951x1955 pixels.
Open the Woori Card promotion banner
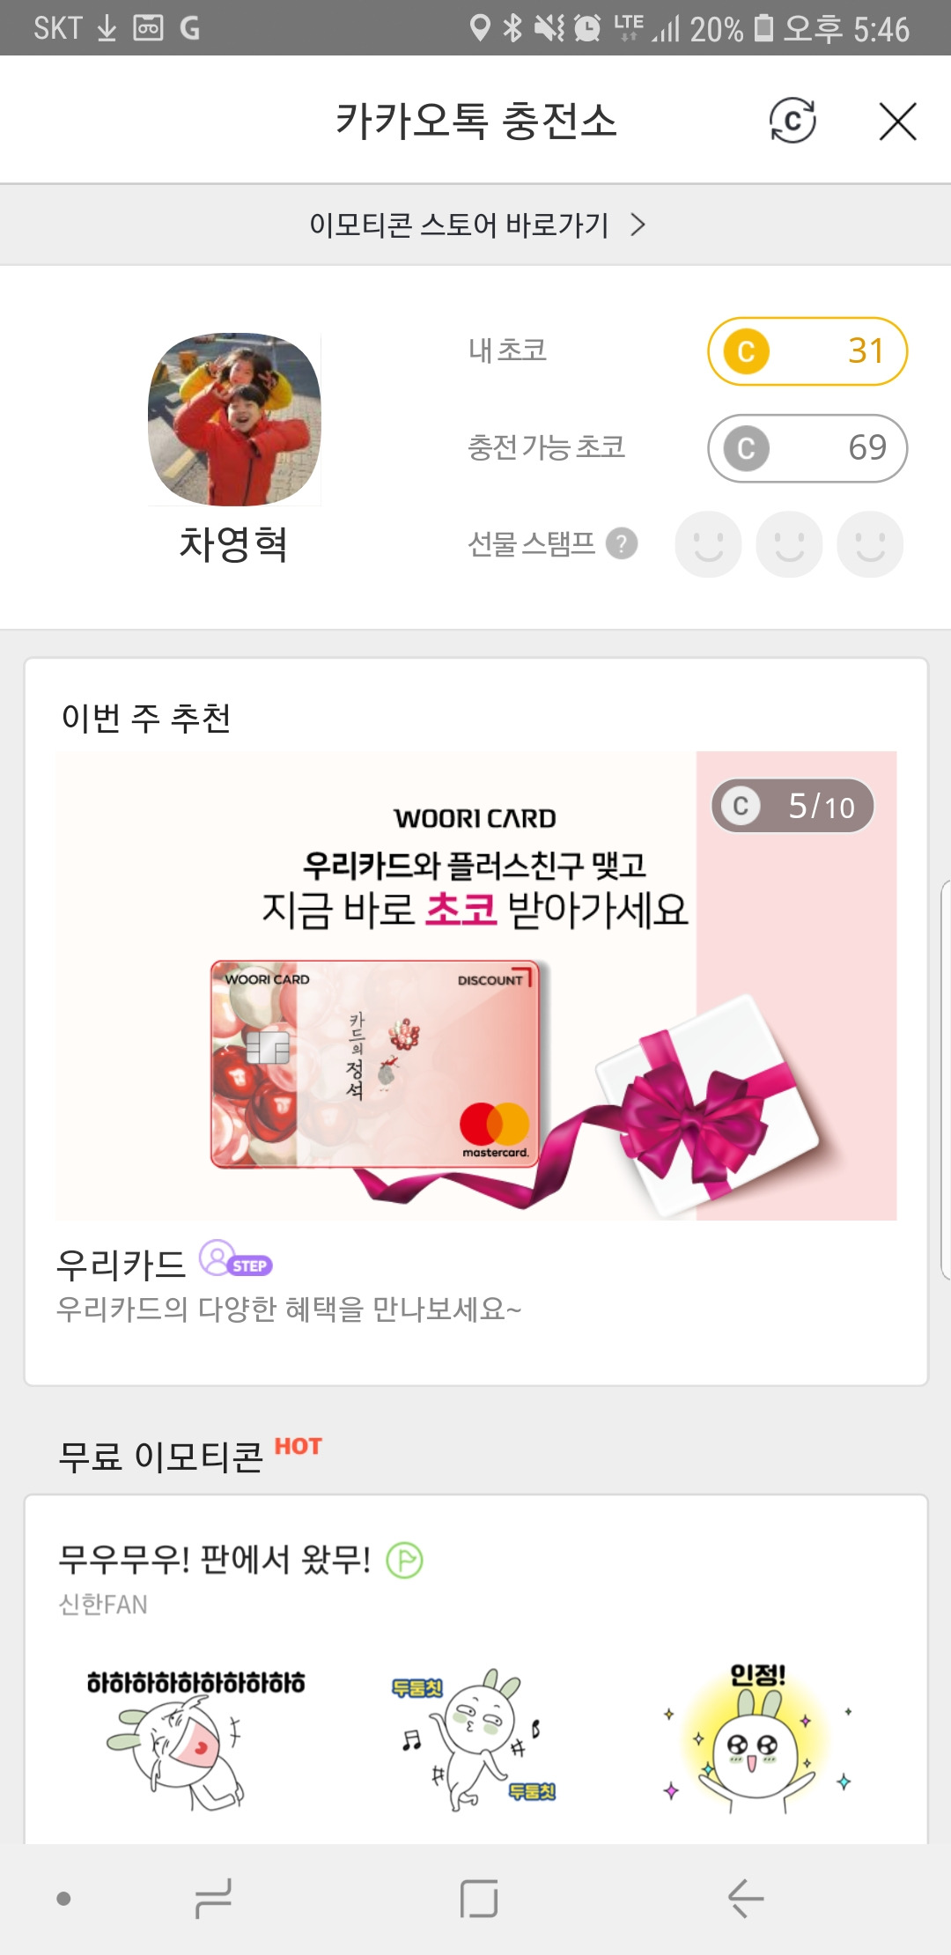(476, 985)
